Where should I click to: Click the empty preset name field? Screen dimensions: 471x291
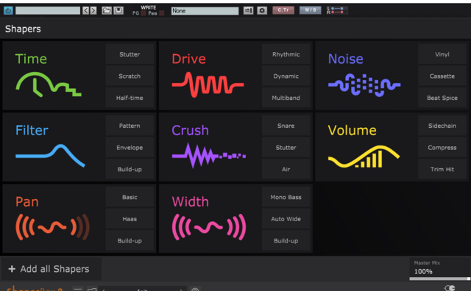[48, 11]
